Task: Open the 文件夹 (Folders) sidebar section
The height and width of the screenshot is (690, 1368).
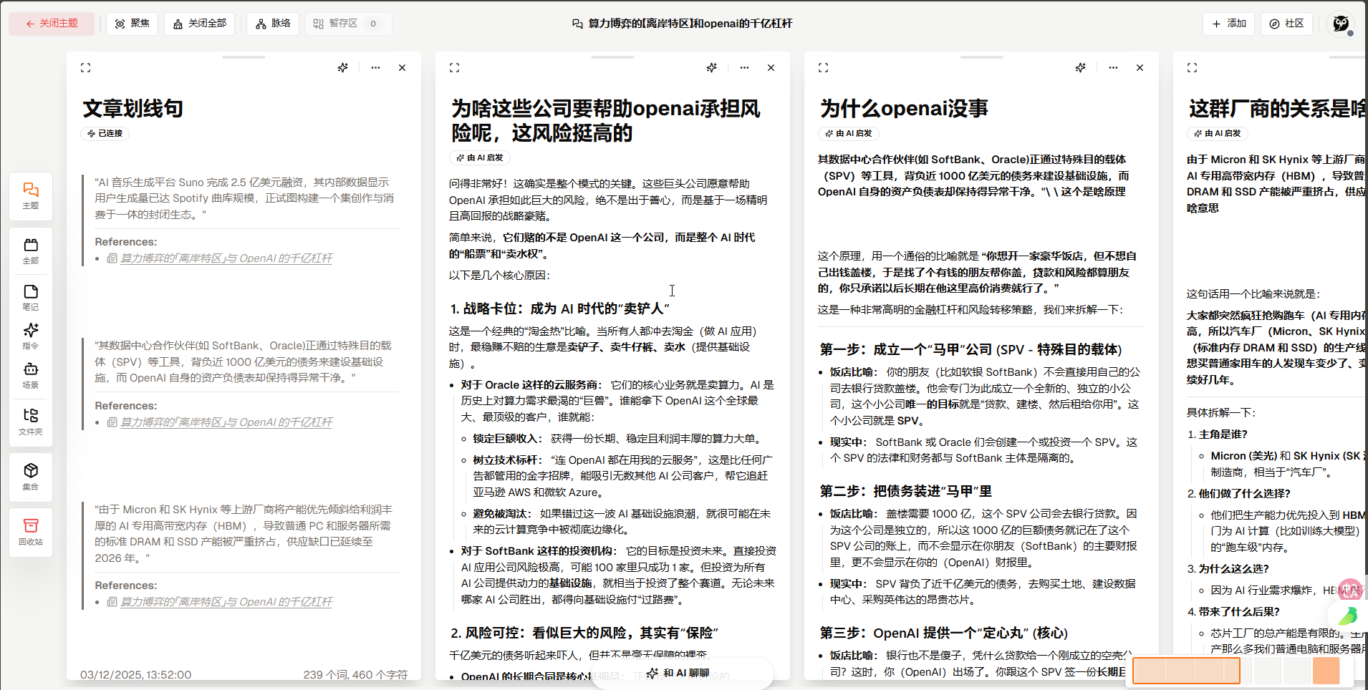Action: tap(31, 421)
